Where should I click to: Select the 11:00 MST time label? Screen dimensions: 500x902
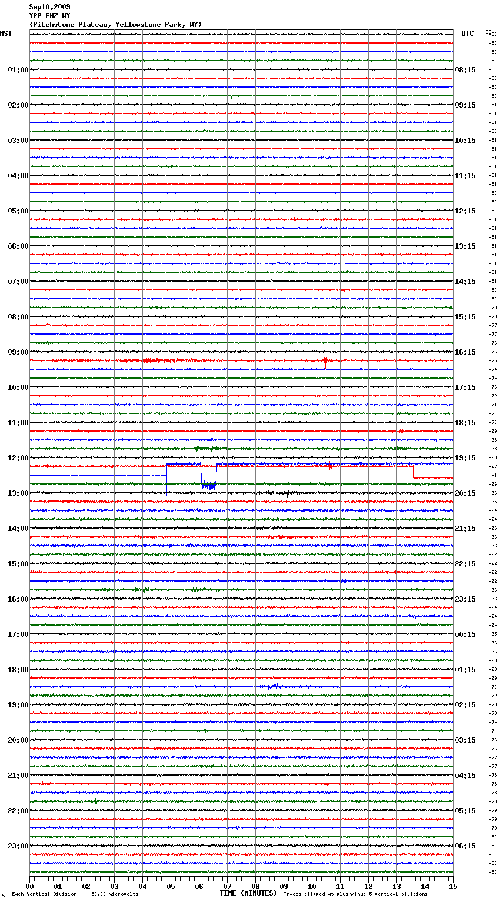[x=18, y=423]
